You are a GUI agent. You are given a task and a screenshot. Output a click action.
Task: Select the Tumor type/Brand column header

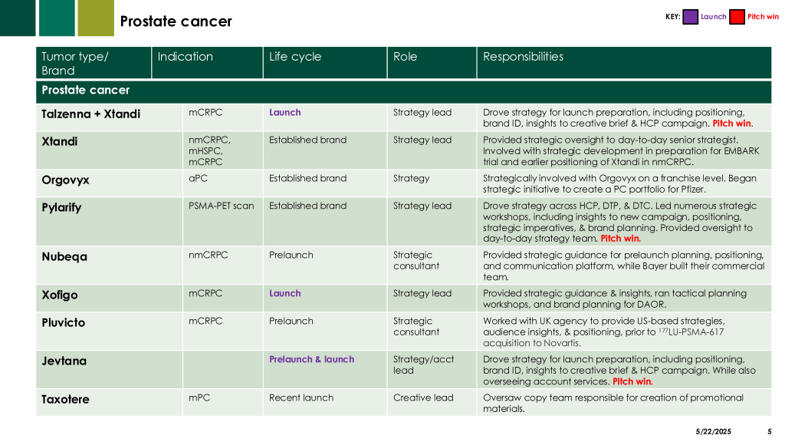click(x=75, y=63)
